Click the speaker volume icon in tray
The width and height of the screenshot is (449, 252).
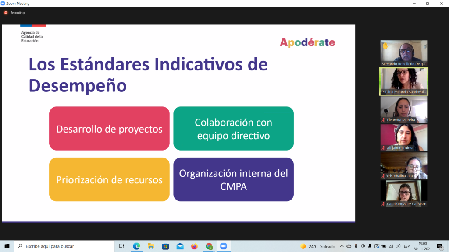coord(398,246)
